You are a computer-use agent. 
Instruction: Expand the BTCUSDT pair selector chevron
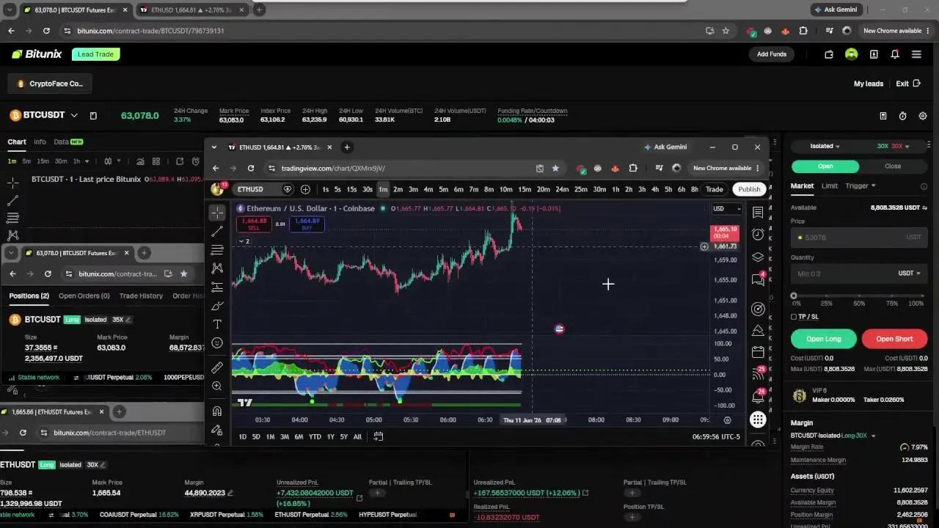coord(73,115)
